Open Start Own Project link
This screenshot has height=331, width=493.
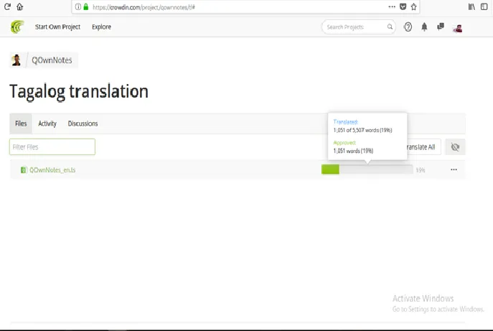57,27
